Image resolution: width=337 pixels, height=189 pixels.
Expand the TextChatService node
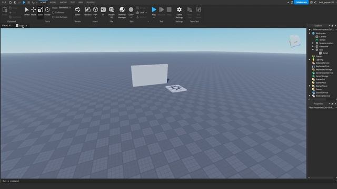tap(310, 96)
